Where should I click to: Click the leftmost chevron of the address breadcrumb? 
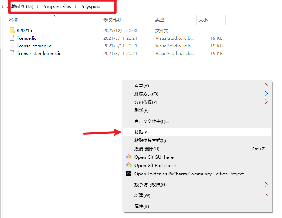coord(3,7)
